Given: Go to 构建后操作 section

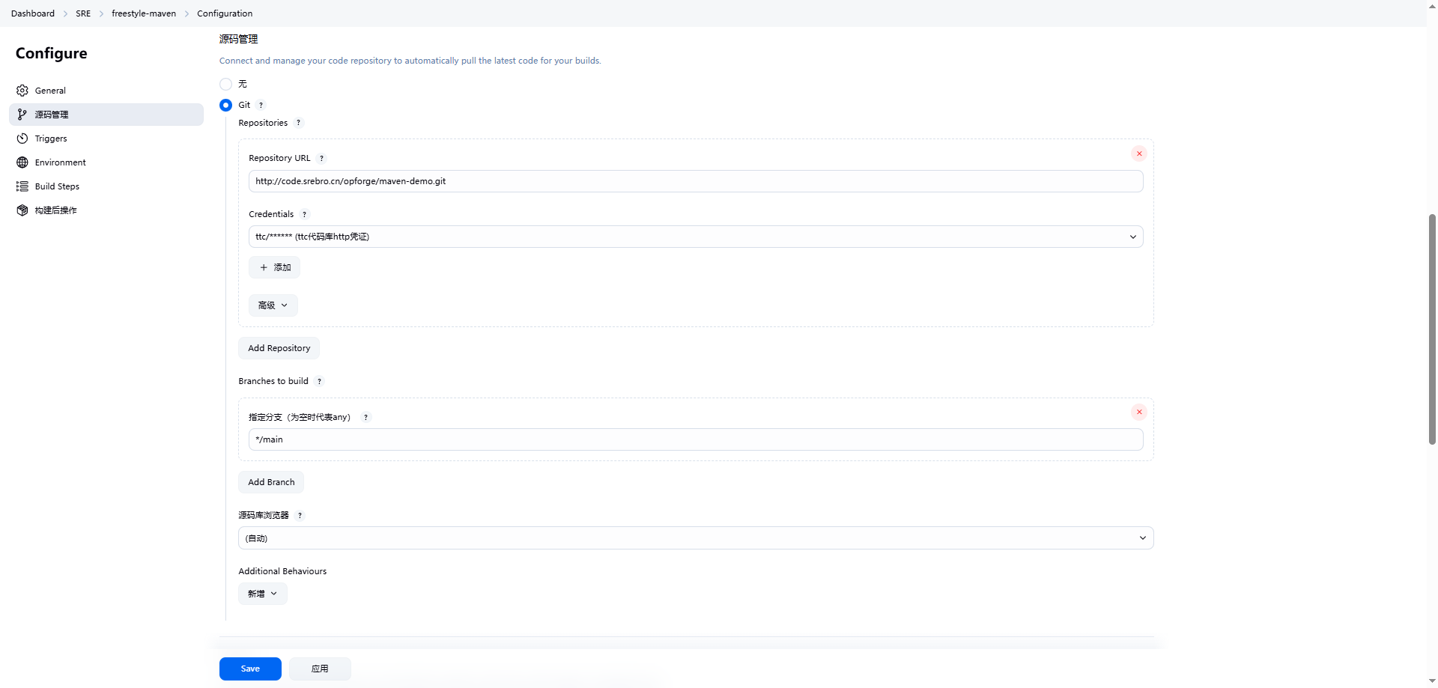Looking at the screenshot, I should point(106,210).
